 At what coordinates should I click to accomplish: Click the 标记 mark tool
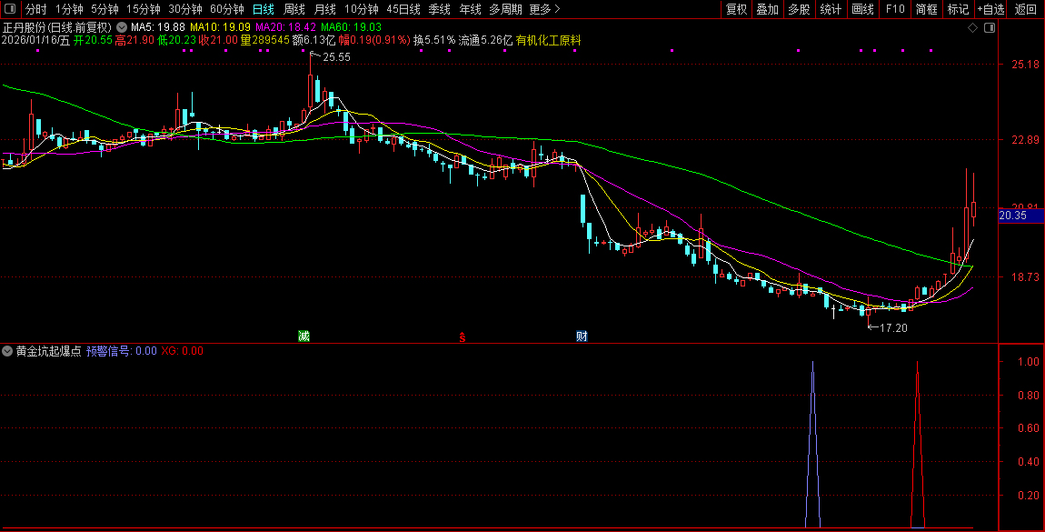click(958, 9)
